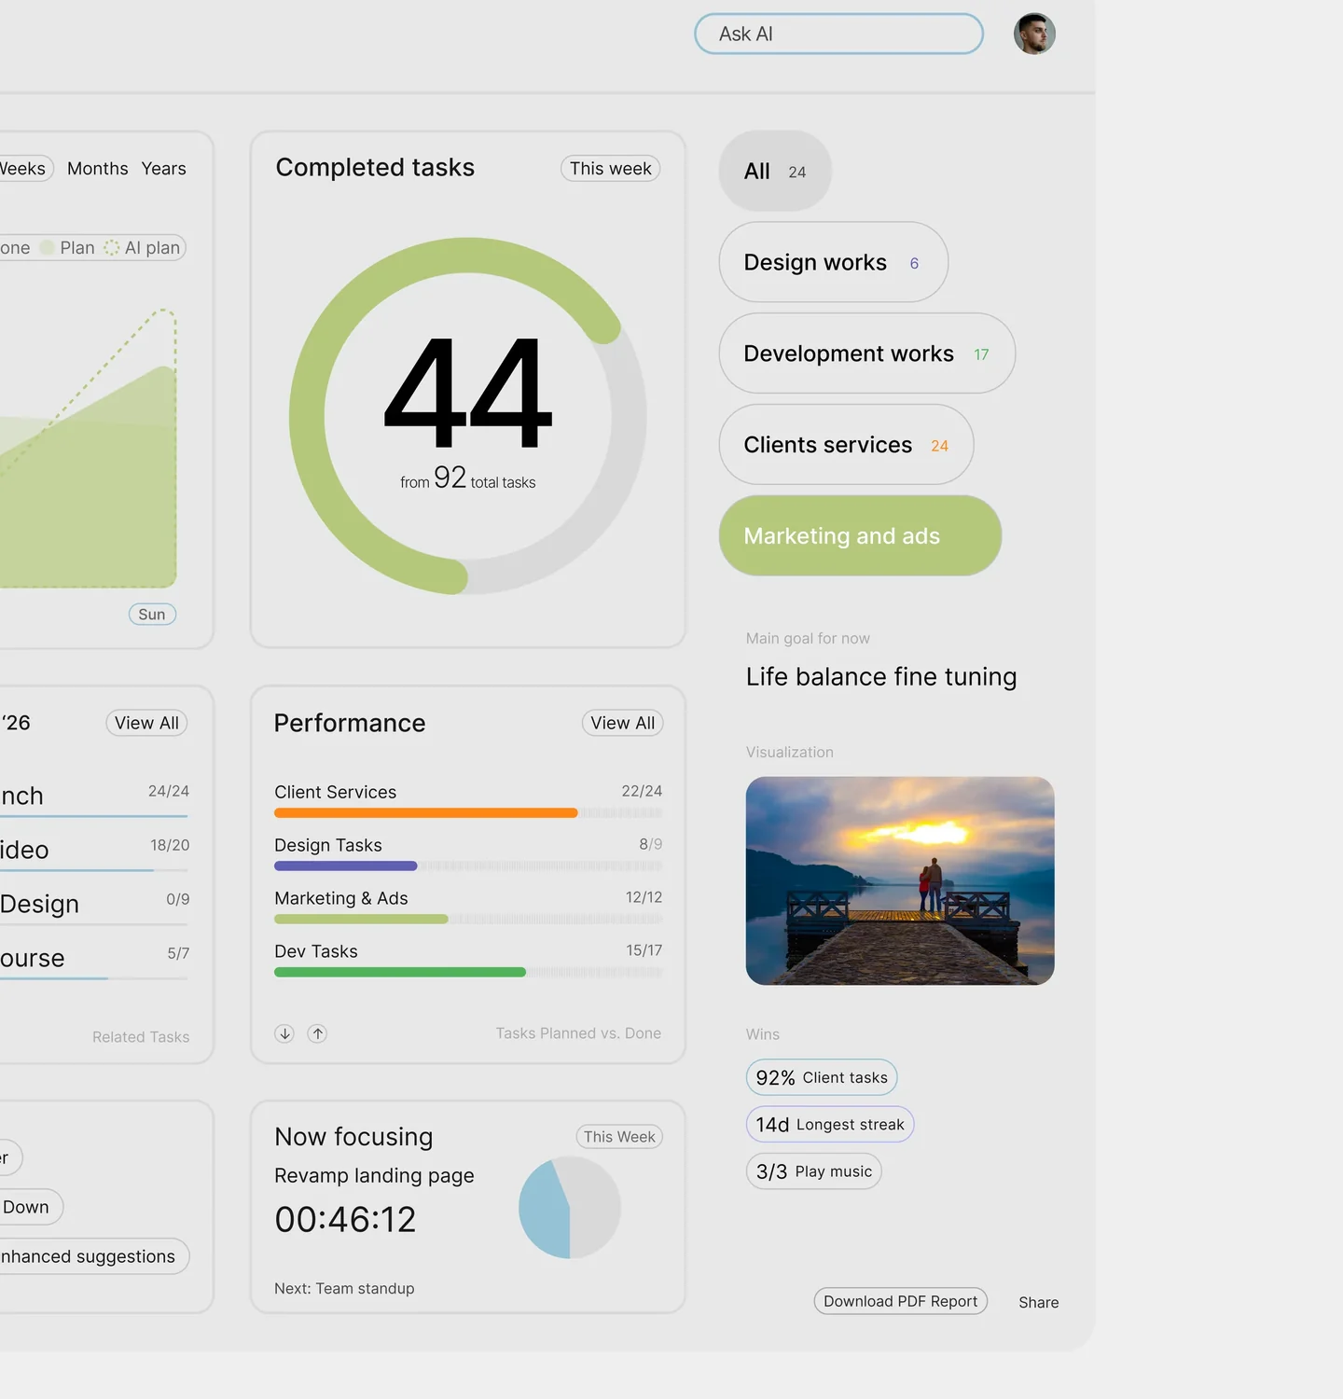The image size is (1343, 1399).
Task: Click the focus timer pie chart
Action: [570, 1208]
